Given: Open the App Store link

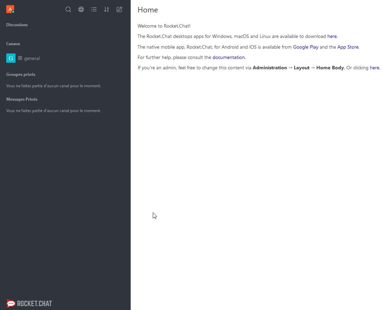Looking at the screenshot, I should coord(348,47).
